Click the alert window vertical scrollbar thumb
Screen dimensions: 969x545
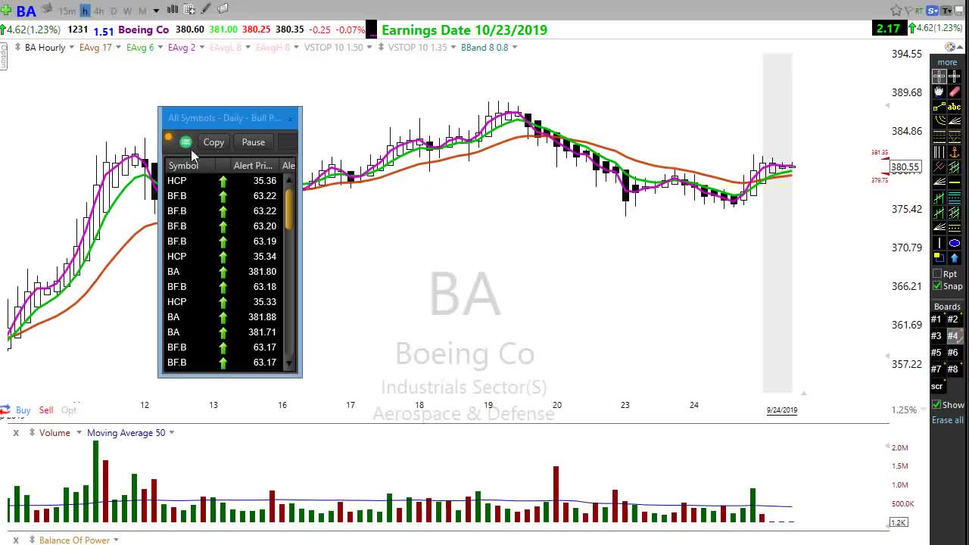(288, 208)
